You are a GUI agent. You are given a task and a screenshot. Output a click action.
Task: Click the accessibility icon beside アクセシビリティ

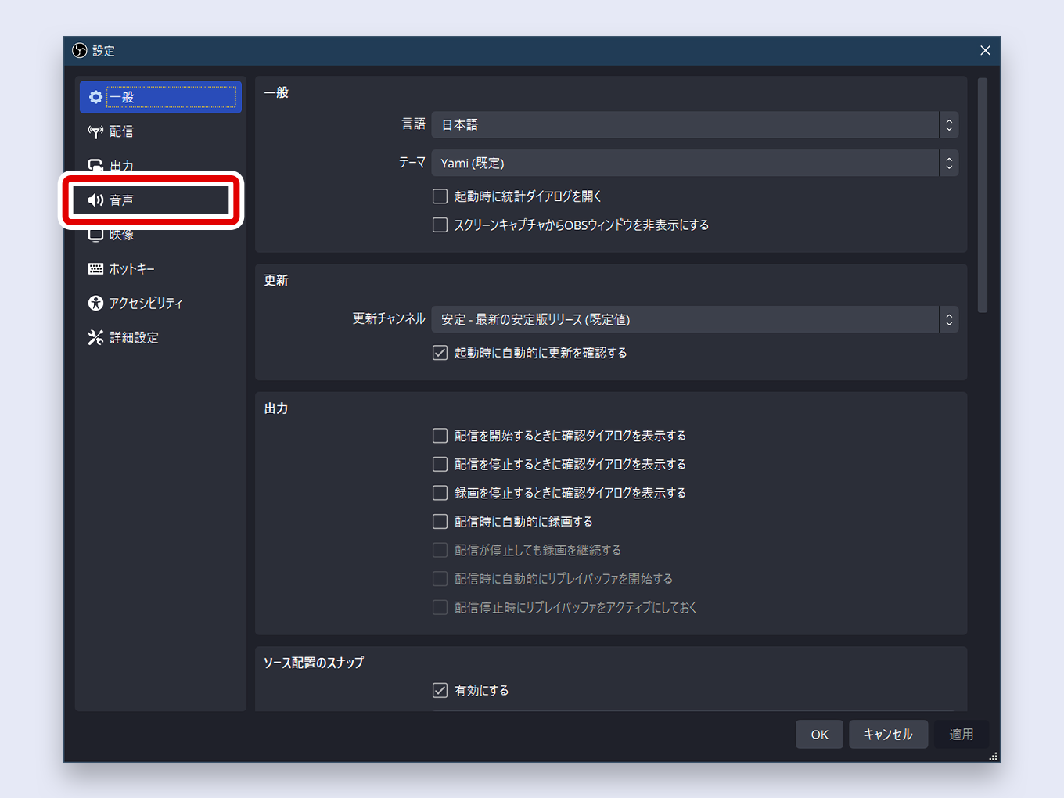pyautogui.click(x=95, y=303)
